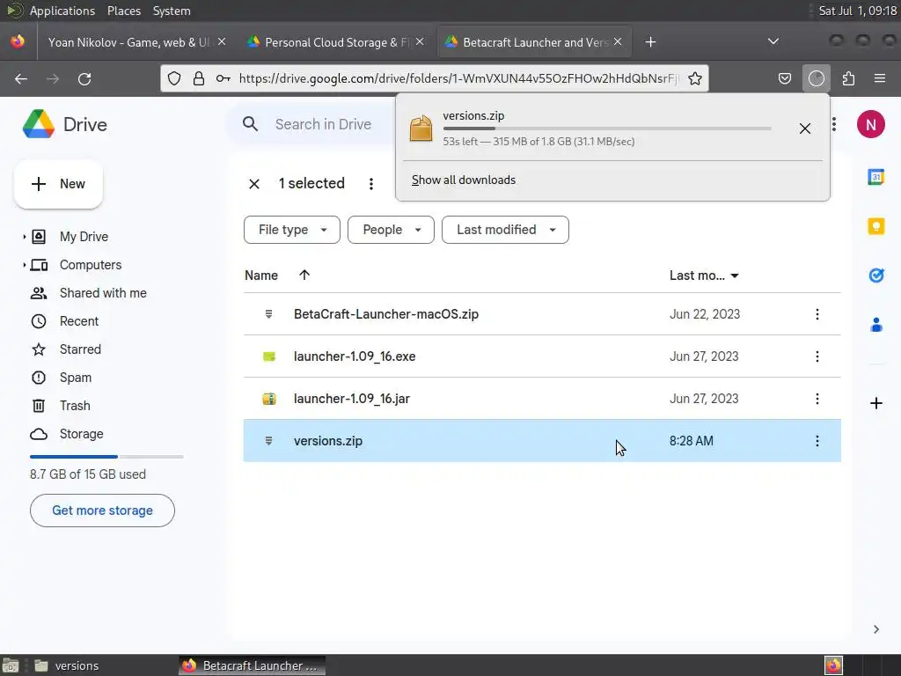Cancel the versions.zip download

[x=804, y=129]
